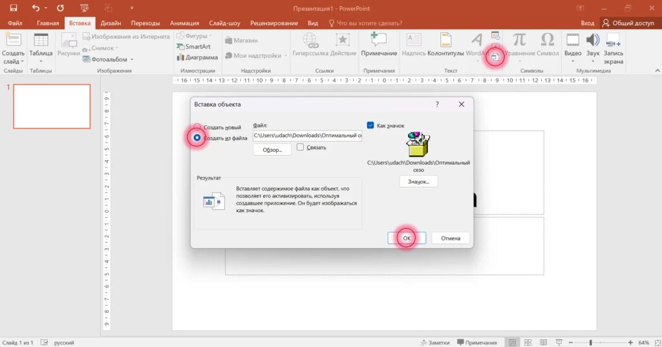Click the Save icon in quick access toolbar
The height and width of the screenshot is (347, 662).
coord(14,8)
